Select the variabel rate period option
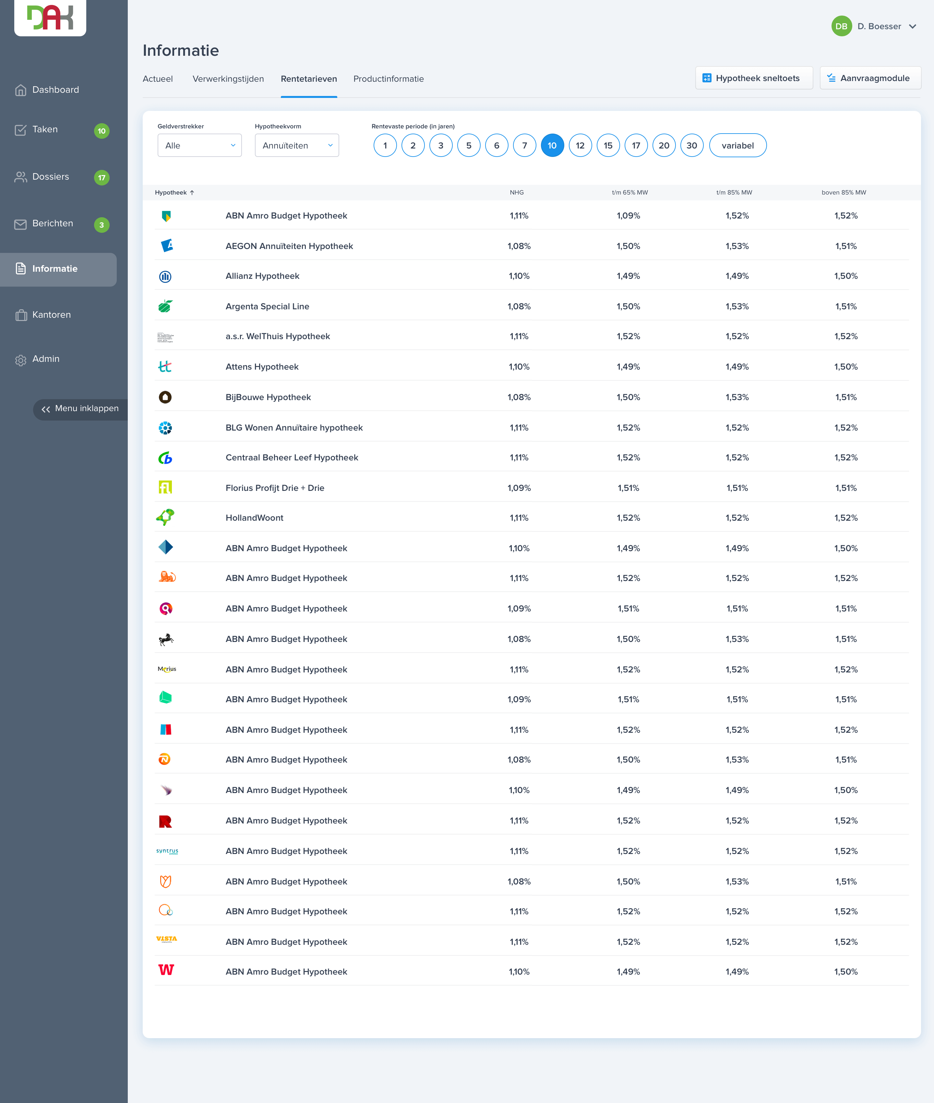The height and width of the screenshot is (1103, 934). [737, 146]
